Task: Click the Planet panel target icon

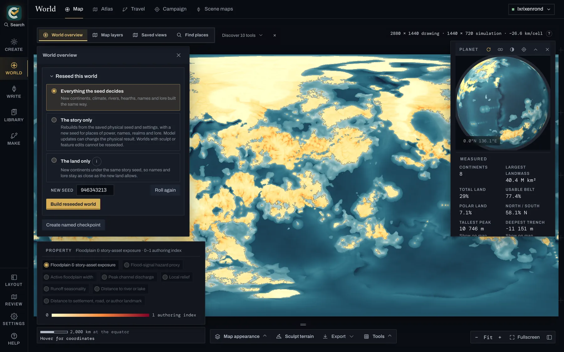Action: [524, 49]
